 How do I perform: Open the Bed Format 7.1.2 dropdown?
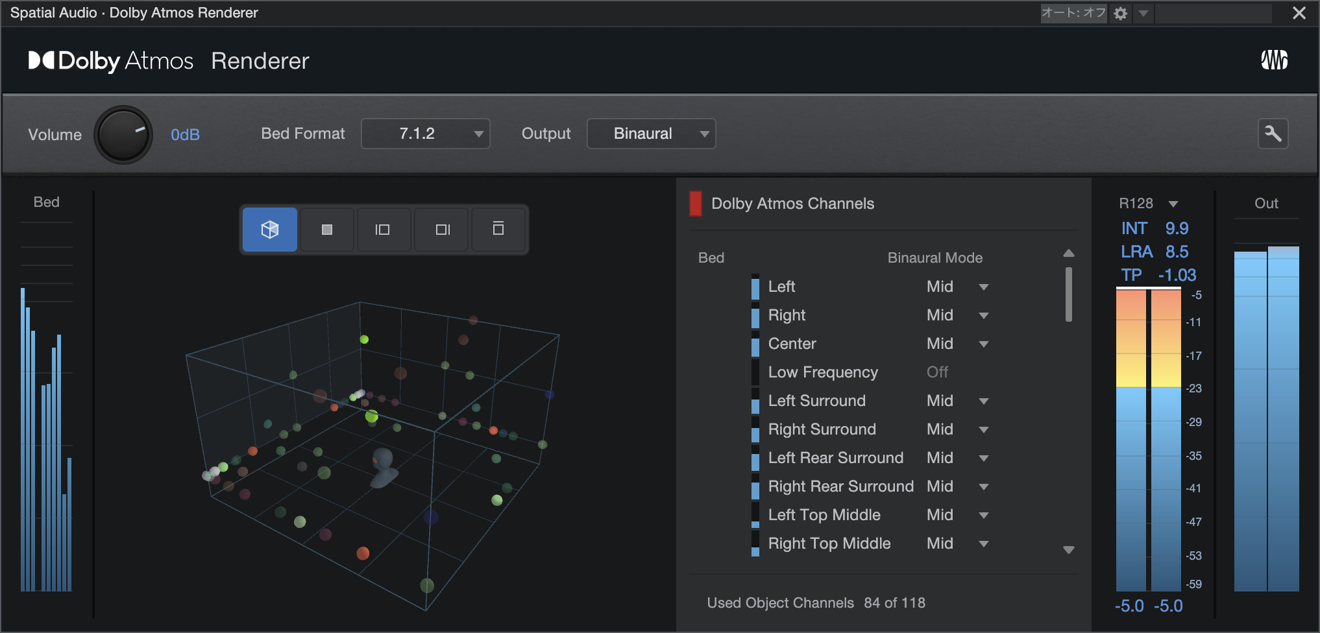point(426,134)
